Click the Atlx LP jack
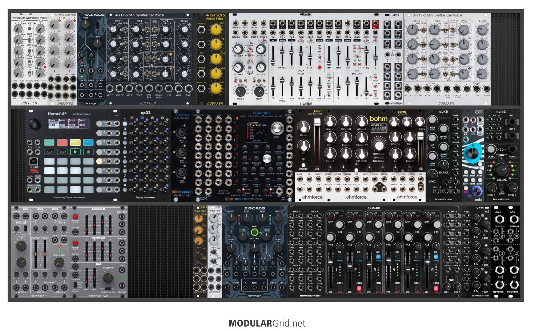This screenshot has height=331, width=535. pyautogui.click(x=387, y=23)
